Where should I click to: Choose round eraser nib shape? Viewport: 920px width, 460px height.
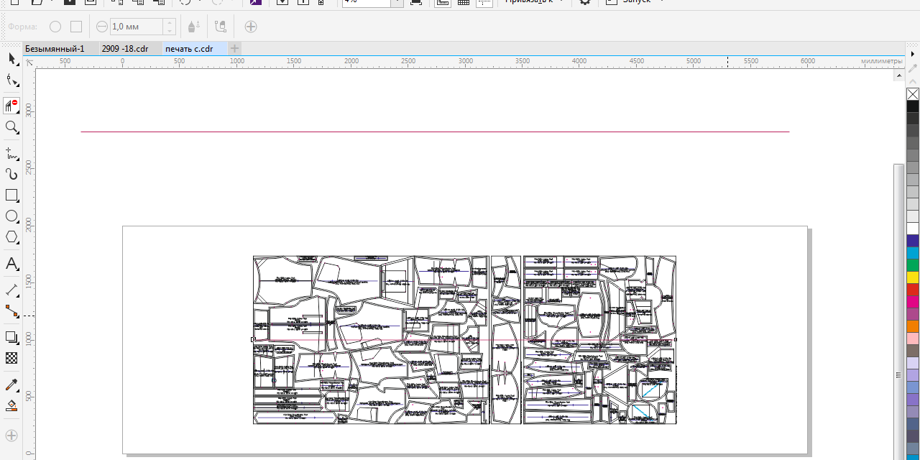tap(55, 27)
